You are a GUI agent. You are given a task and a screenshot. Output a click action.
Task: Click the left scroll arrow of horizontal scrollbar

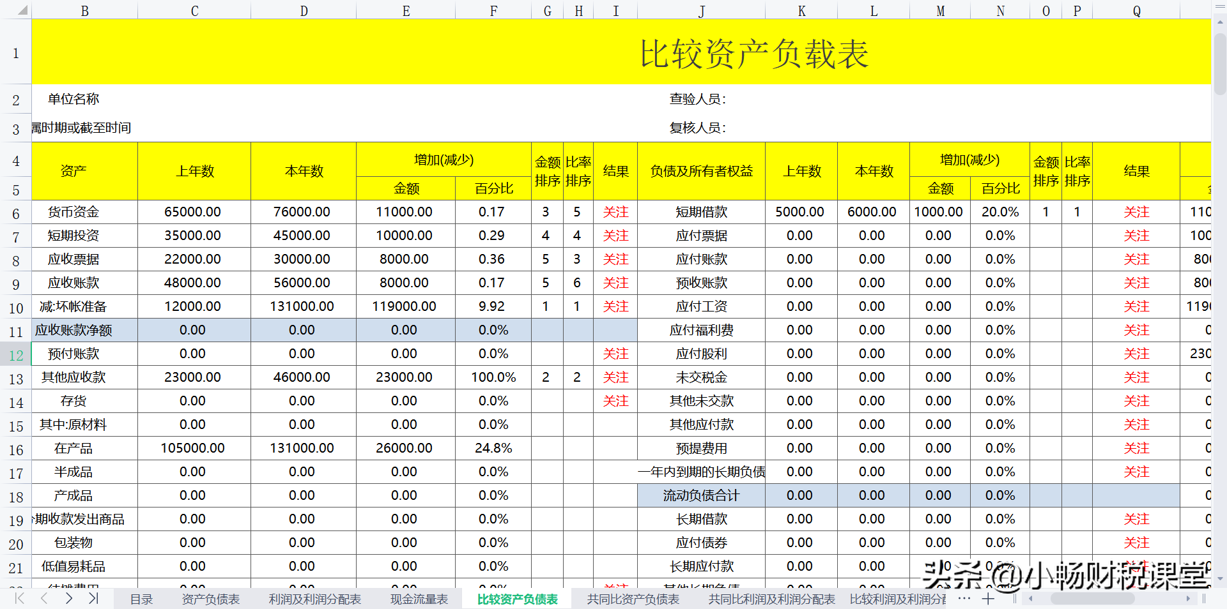click(x=1030, y=599)
